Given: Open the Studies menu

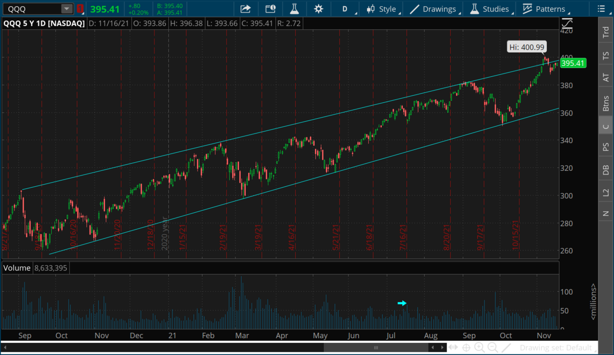Looking at the screenshot, I should coord(492,9).
